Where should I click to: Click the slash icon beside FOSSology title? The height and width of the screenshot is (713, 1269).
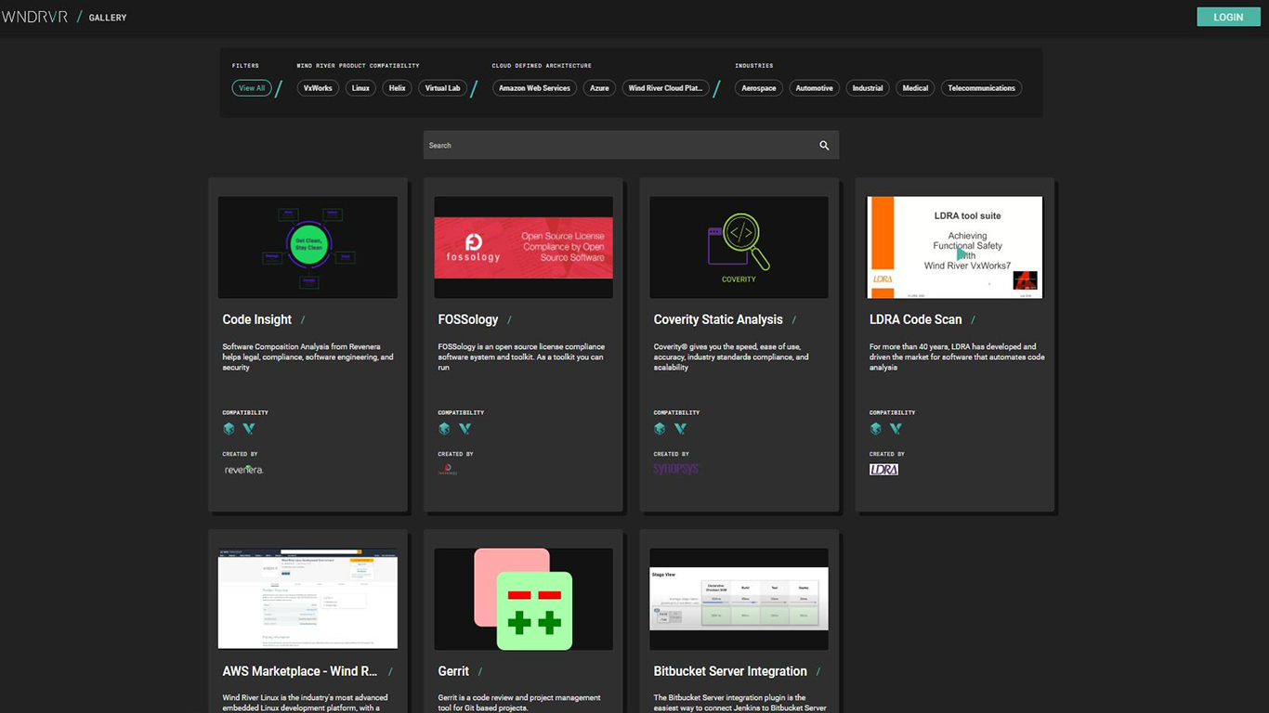pyautogui.click(x=509, y=319)
